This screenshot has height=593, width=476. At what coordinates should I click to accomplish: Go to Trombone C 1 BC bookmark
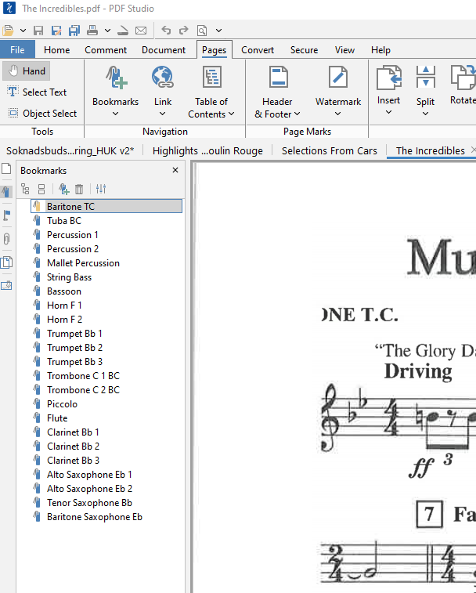83,375
